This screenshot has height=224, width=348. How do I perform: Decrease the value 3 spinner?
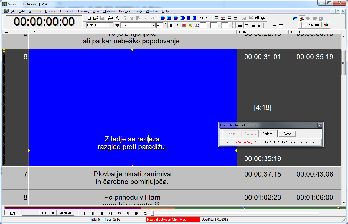(x=231, y=27)
